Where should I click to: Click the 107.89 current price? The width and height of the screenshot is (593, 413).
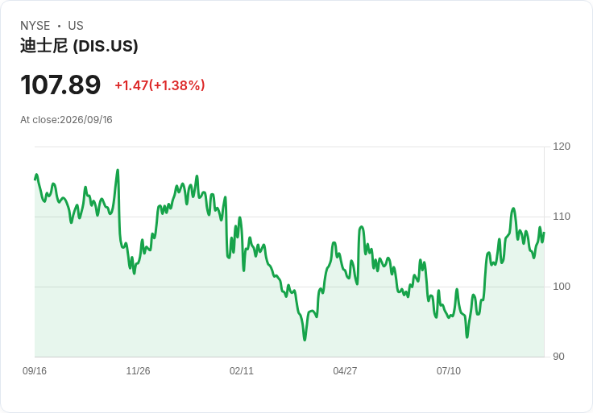[60, 85]
